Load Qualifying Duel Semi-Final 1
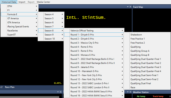 pos(147,75)
